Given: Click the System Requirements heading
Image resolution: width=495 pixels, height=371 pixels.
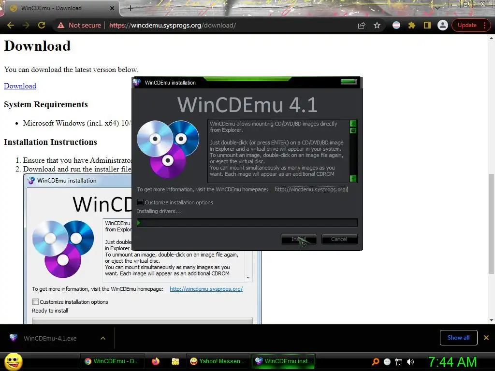Looking at the screenshot, I should (x=46, y=104).
